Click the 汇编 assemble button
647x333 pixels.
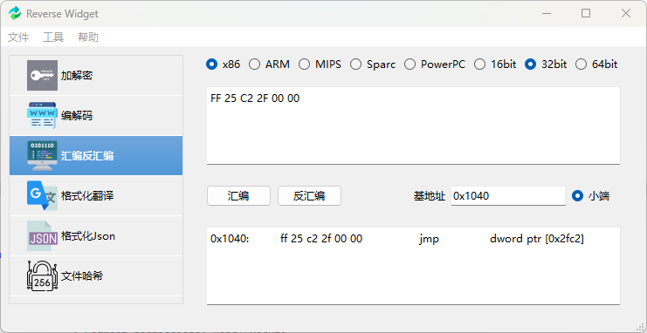pyautogui.click(x=238, y=196)
